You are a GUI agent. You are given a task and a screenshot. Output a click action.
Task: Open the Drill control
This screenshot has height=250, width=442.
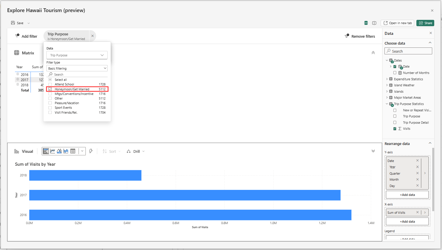tap(135, 151)
